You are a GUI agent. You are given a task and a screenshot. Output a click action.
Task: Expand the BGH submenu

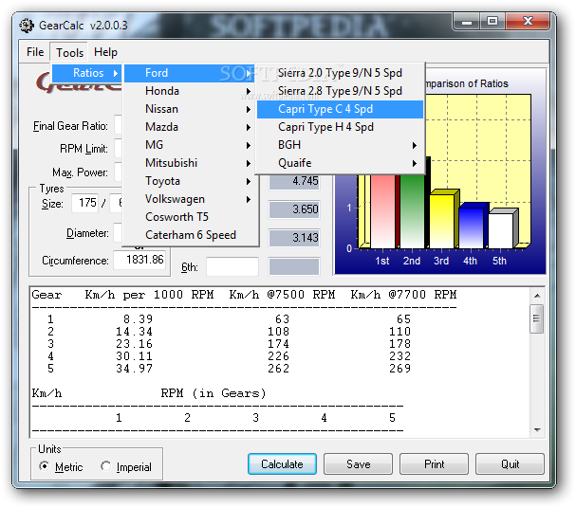tap(340, 145)
